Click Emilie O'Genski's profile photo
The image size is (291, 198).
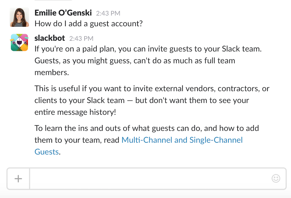point(19,17)
